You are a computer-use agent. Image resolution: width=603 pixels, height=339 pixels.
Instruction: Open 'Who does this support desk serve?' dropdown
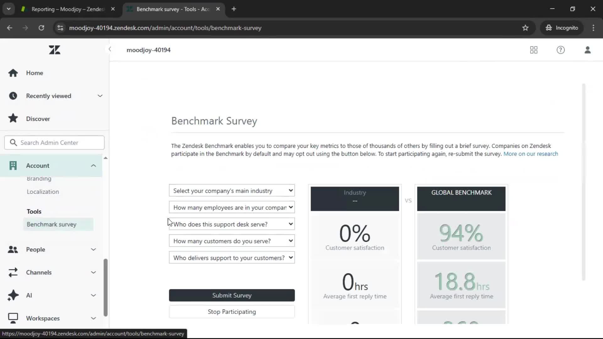(x=232, y=224)
